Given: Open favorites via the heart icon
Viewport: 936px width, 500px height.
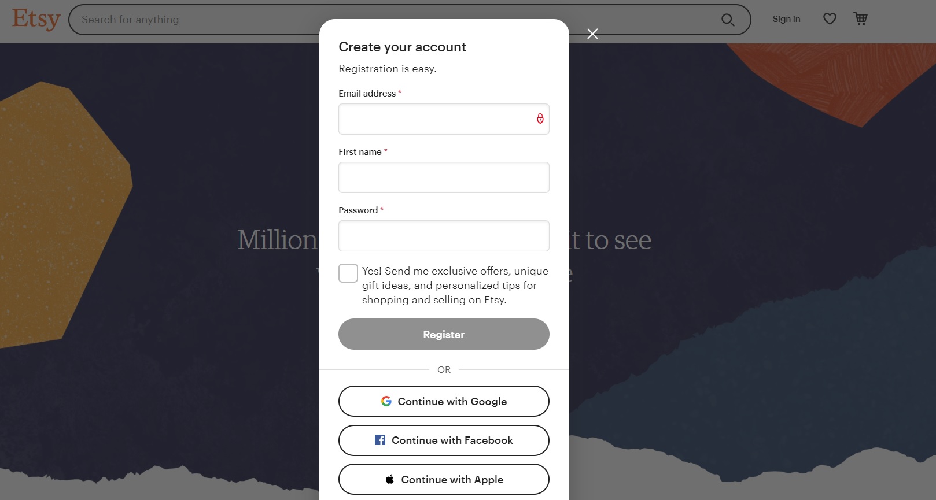Looking at the screenshot, I should click(830, 19).
